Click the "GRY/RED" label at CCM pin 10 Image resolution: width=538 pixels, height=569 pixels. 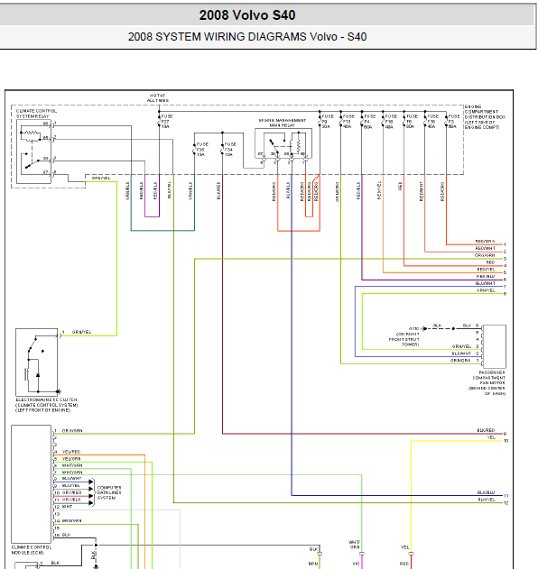click(x=71, y=492)
